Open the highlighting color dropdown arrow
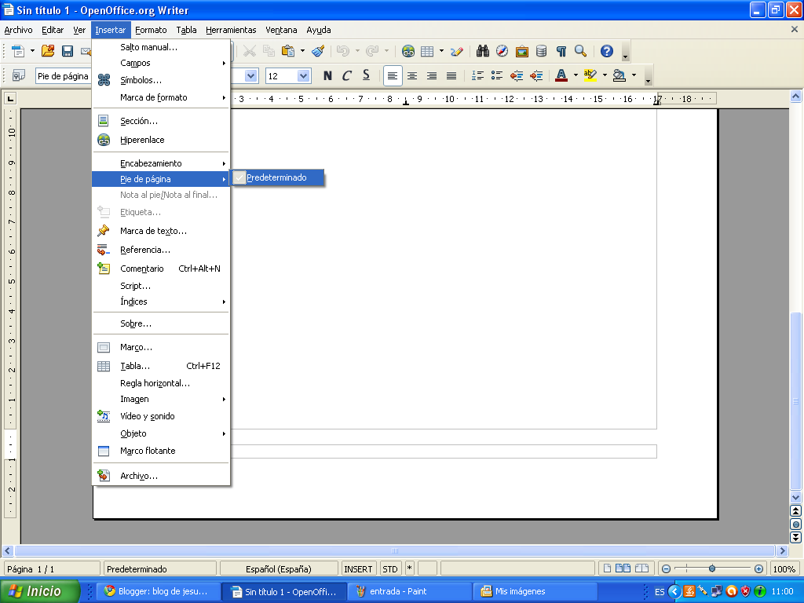Image resolution: width=804 pixels, height=603 pixels. (605, 76)
